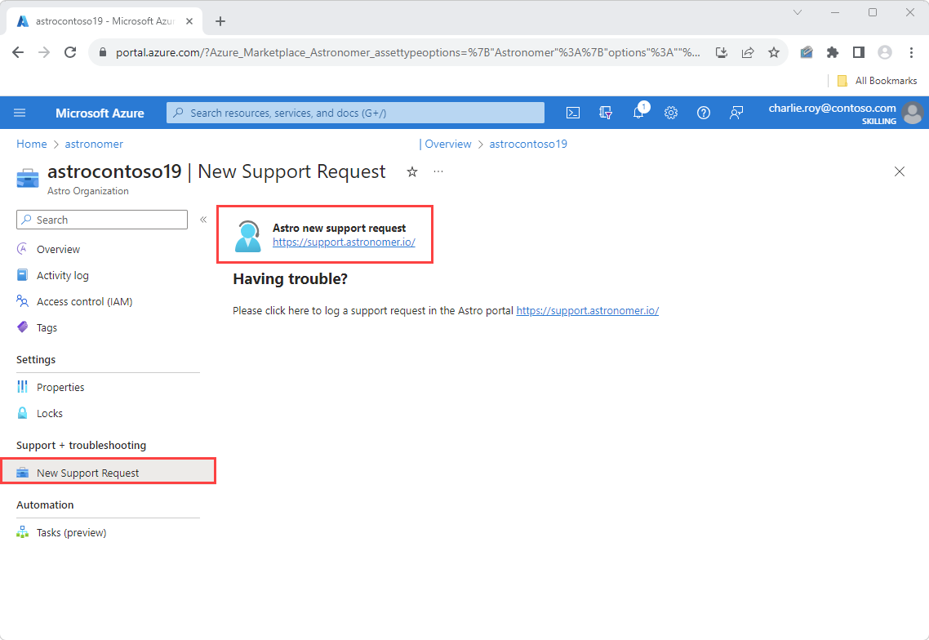Go to the astronomer breadcrumb
The width and height of the screenshot is (929, 640).
(94, 144)
